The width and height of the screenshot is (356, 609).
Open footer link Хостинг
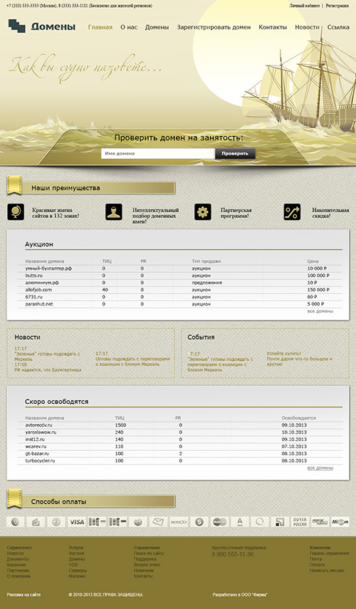pyautogui.click(x=77, y=553)
